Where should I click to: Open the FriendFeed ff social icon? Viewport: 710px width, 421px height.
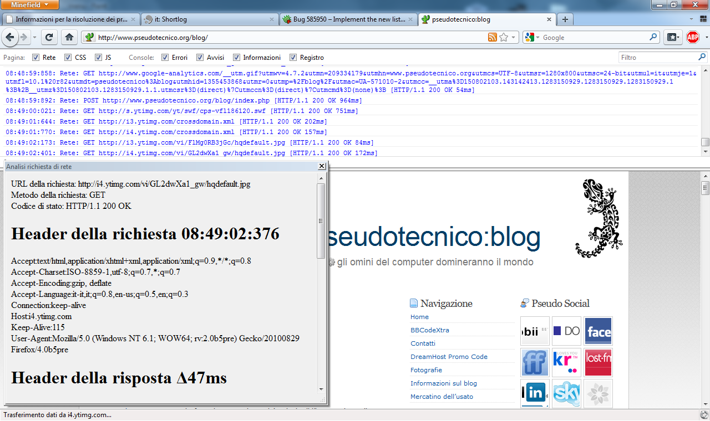pos(535,363)
